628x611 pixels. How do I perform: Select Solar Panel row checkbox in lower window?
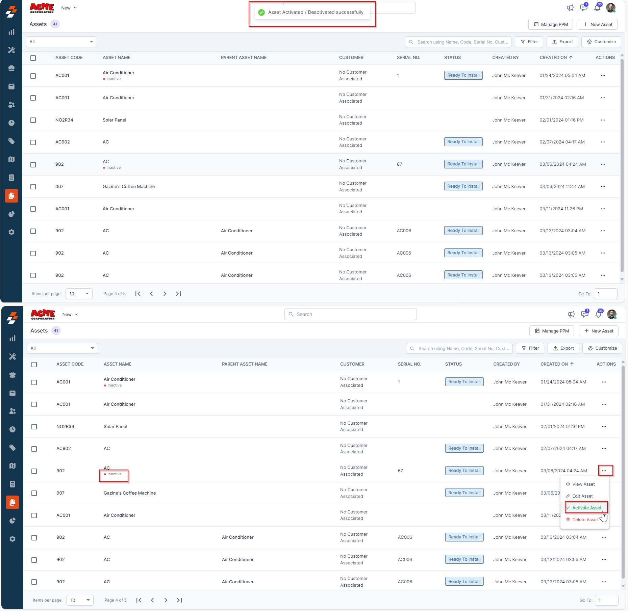pos(34,427)
